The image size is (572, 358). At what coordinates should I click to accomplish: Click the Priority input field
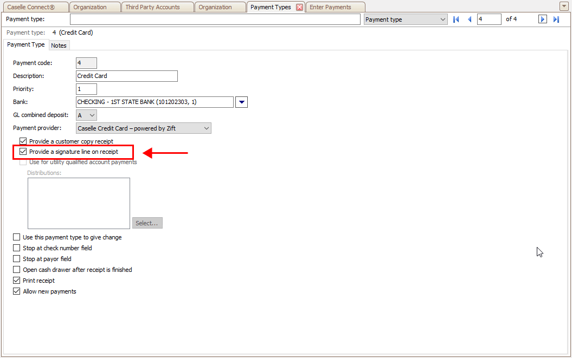pyautogui.click(x=86, y=89)
